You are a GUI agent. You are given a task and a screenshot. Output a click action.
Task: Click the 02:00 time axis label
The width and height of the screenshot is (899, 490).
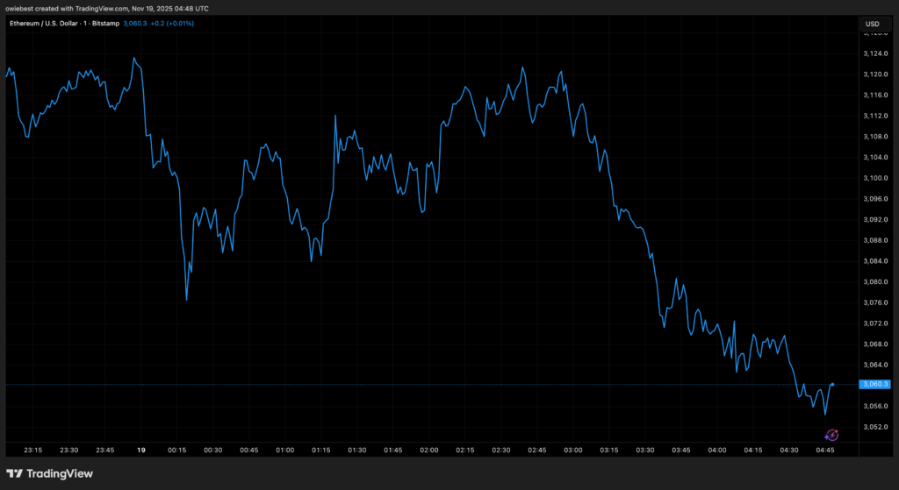point(428,450)
